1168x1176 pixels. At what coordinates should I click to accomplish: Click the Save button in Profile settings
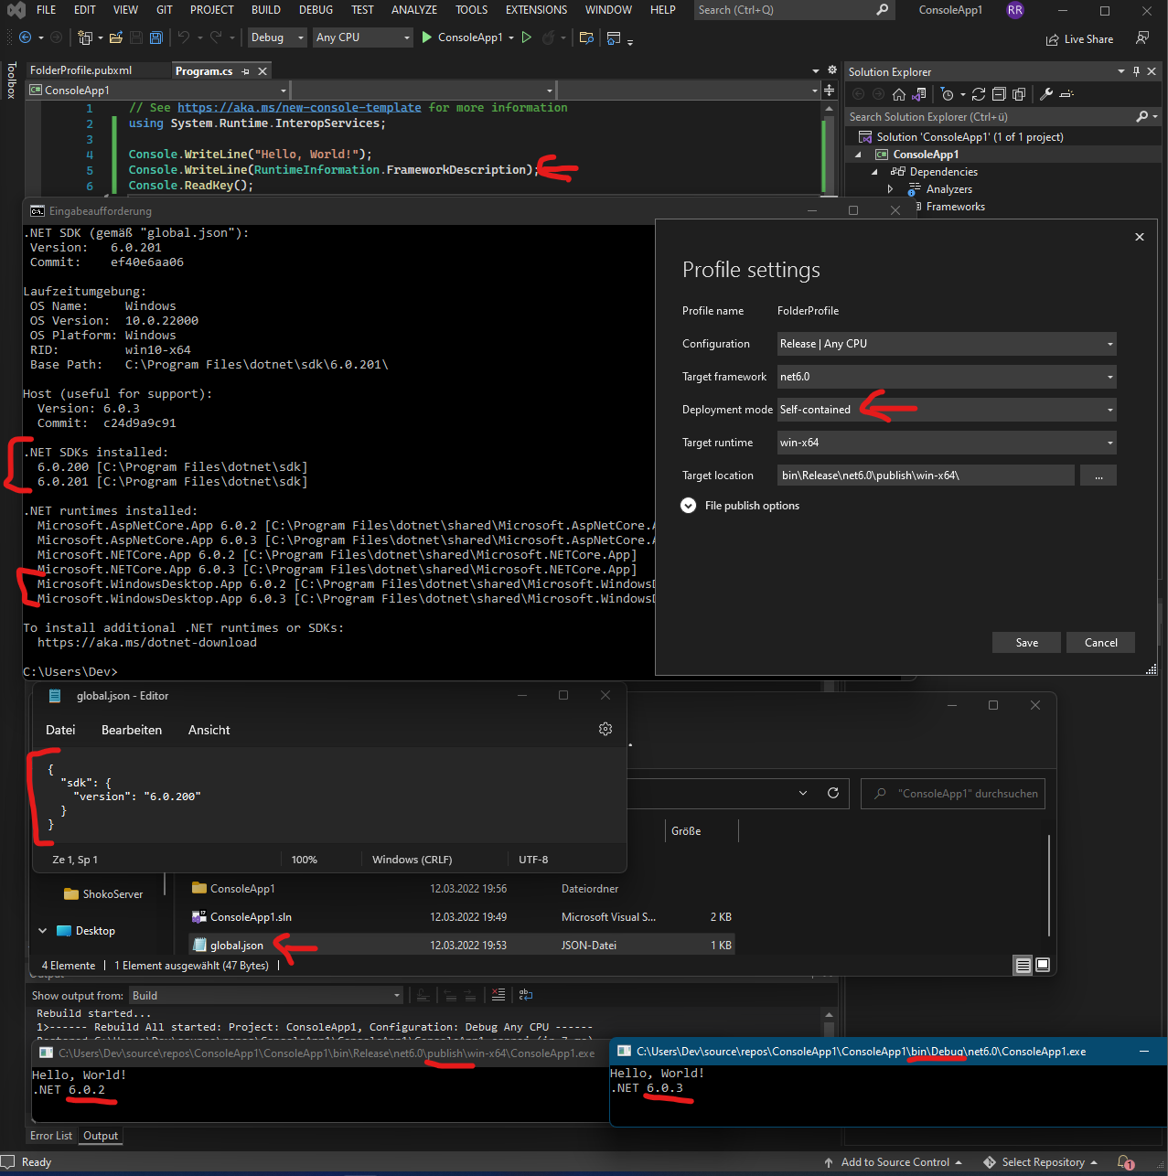[x=1025, y=642]
